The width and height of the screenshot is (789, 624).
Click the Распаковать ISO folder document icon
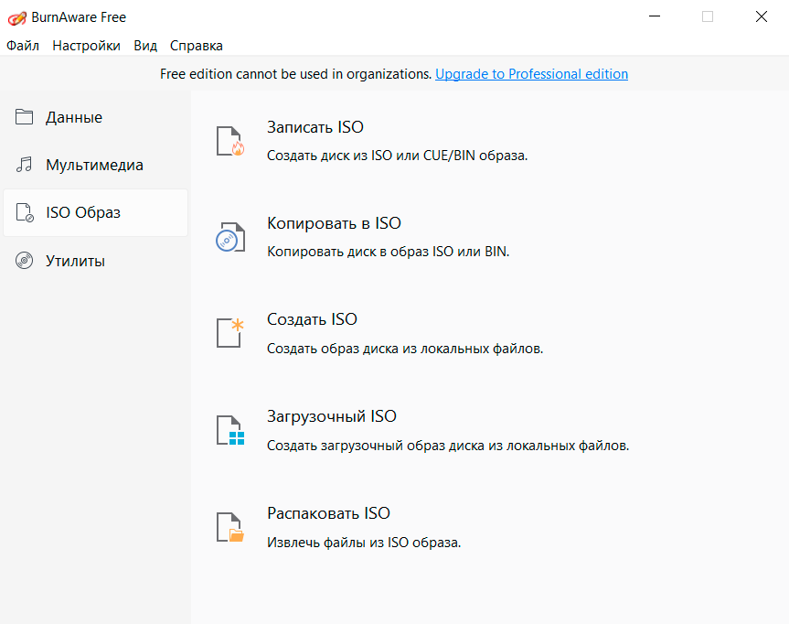coord(230,527)
